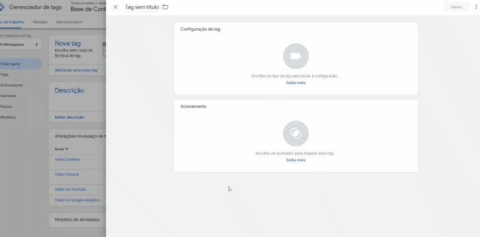Screen dimensions: 480x237
Task: Click Editar descrição link
Action: pyautogui.click(x=70, y=117)
